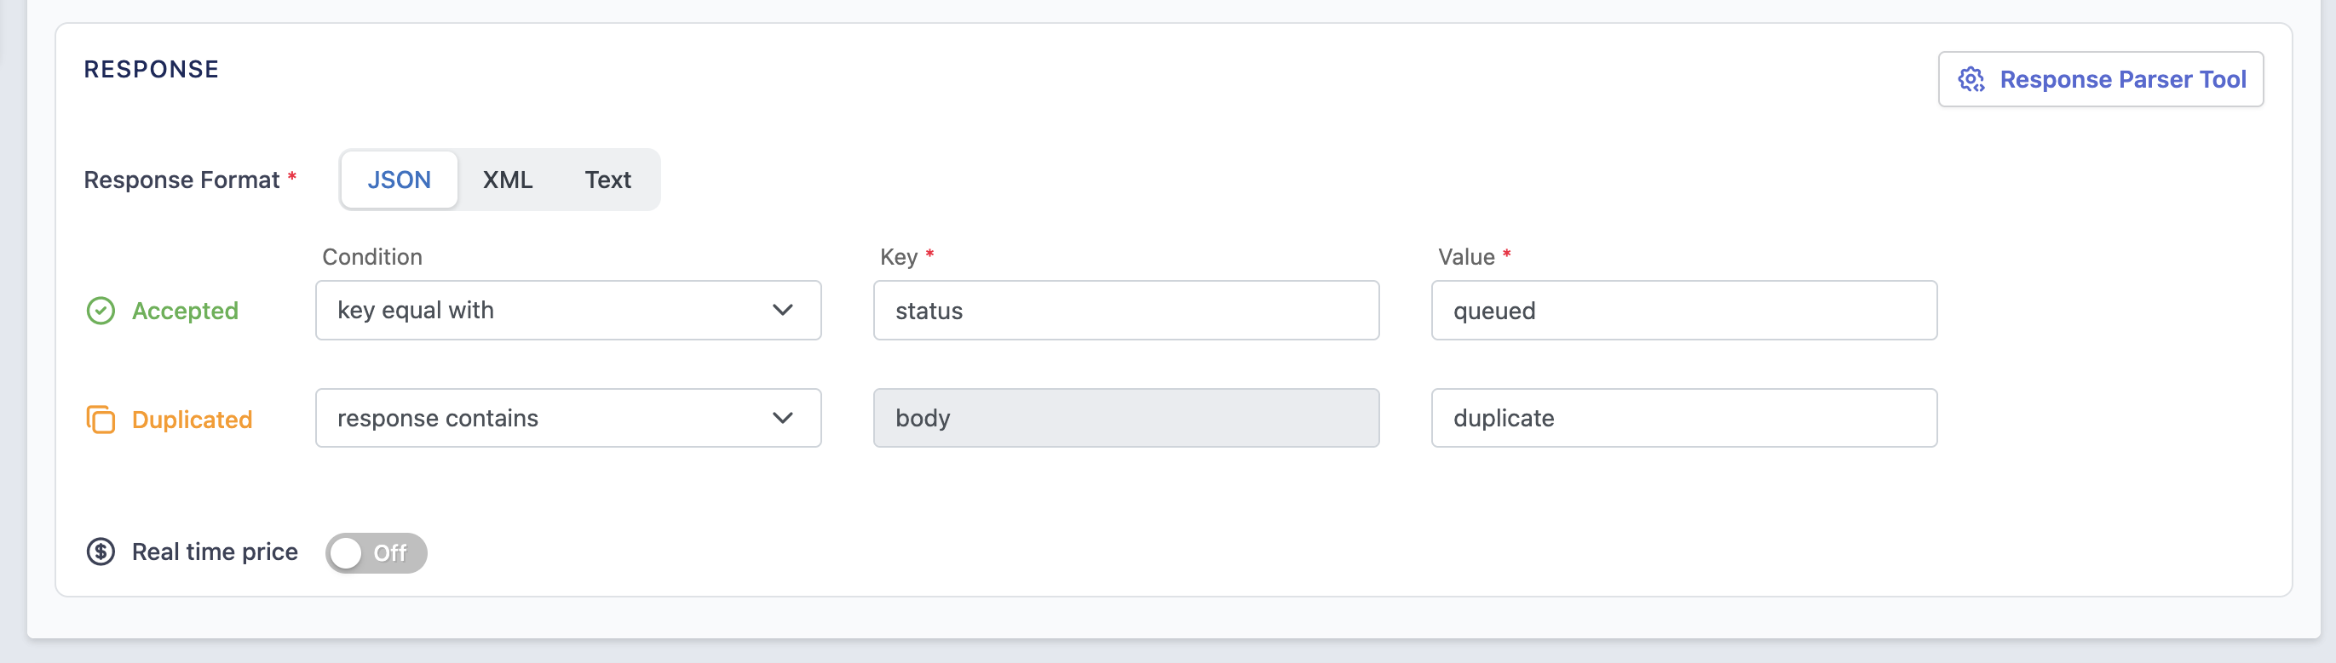Image resolution: width=2336 pixels, height=663 pixels.
Task: Click the Accepted Key field containing 'status'
Action: click(1125, 311)
